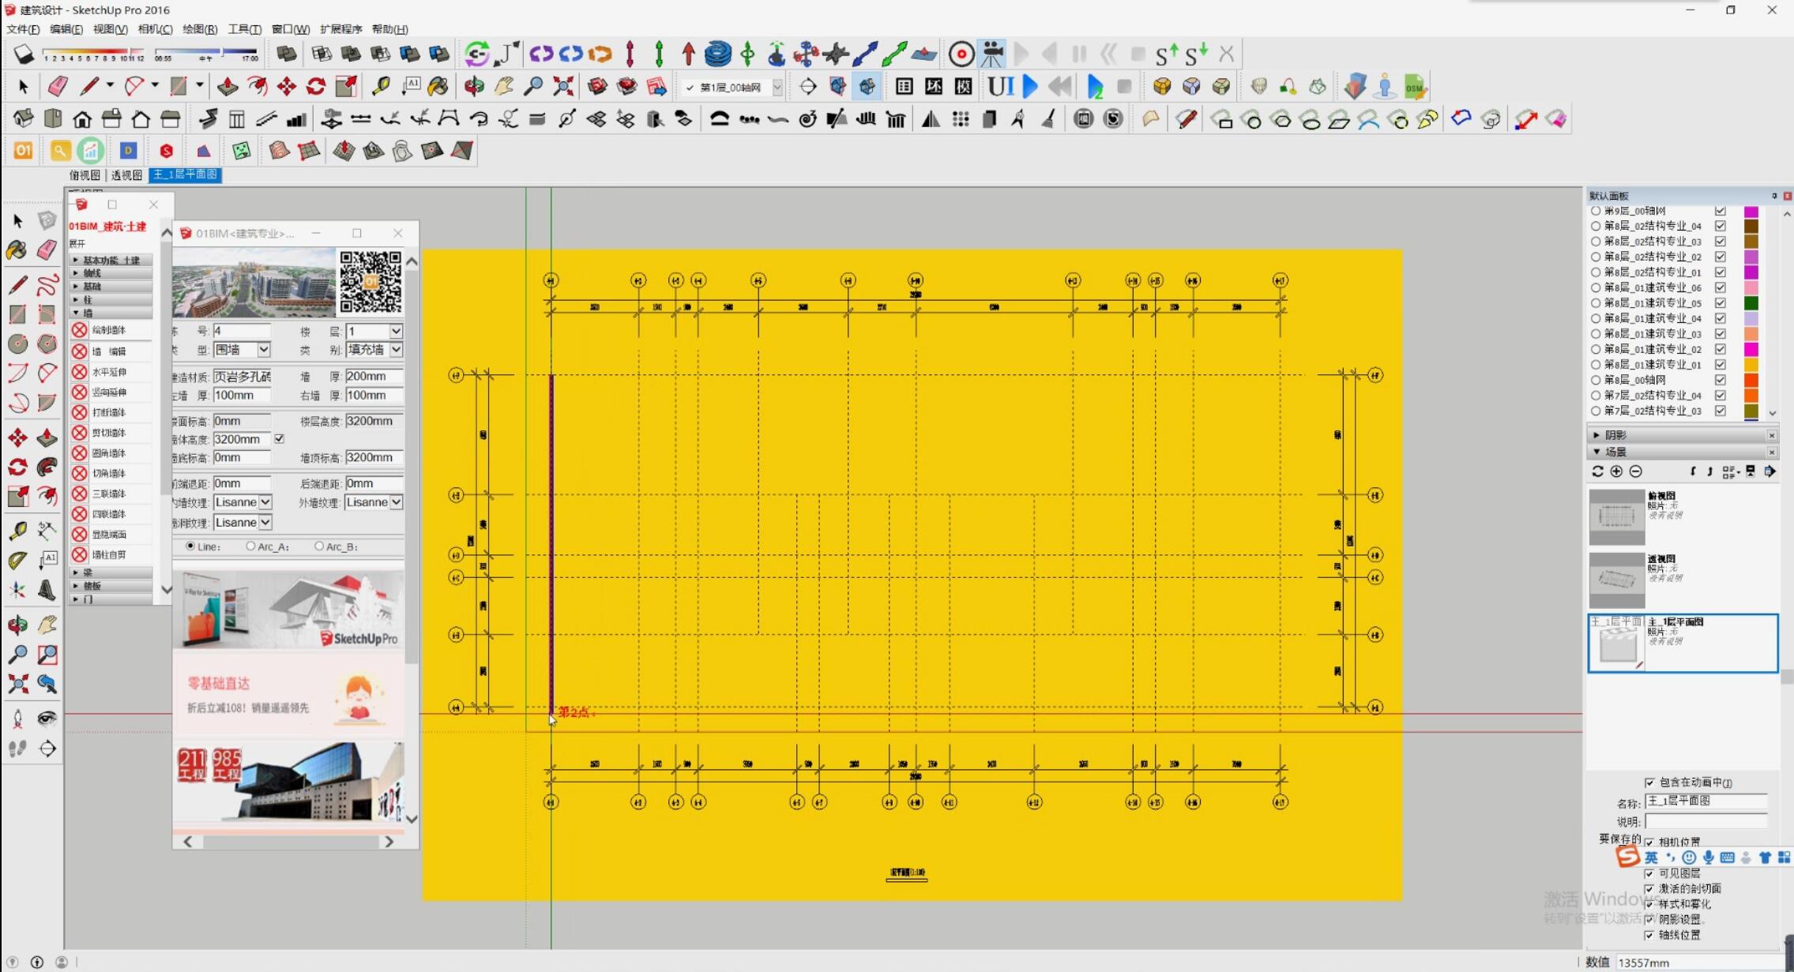Click the red record circle icon

click(x=961, y=54)
